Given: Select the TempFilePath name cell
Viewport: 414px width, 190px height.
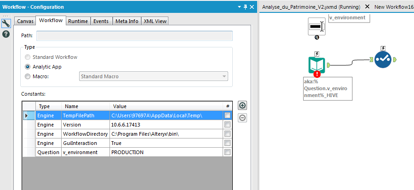Looking at the screenshot, I should pyautogui.click(x=86, y=115).
